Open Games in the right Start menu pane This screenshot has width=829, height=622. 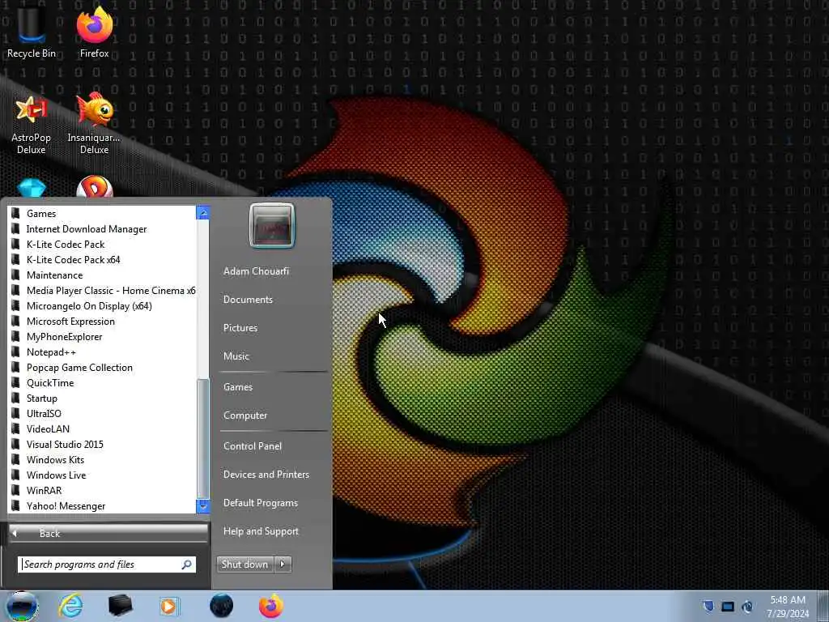coord(238,387)
